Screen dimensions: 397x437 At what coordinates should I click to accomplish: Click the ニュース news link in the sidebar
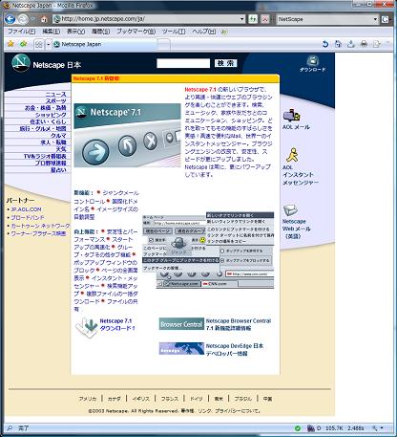click(55, 95)
